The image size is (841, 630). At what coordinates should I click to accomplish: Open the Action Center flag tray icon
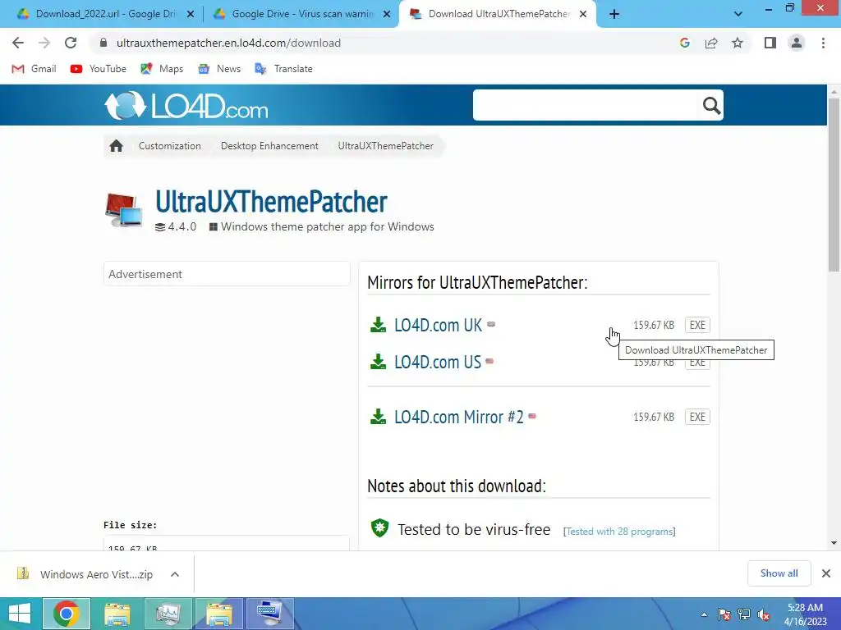pyautogui.click(x=724, y=614)
